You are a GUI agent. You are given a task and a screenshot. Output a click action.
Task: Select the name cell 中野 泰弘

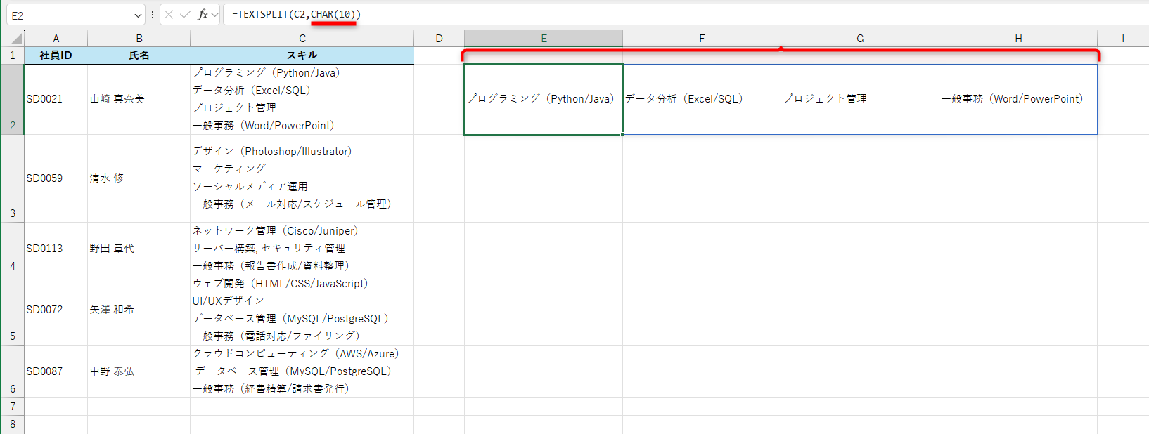pos(139,371)
